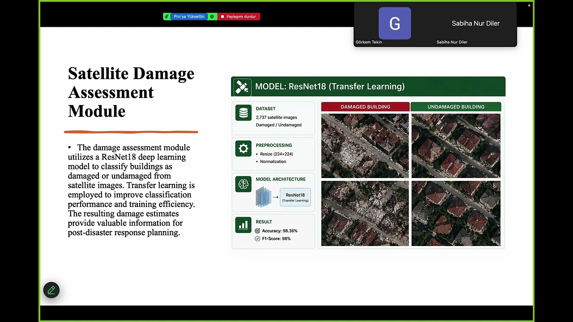
Task: Click the slide body paragraph about ResNet18
Action: (131, 190)
